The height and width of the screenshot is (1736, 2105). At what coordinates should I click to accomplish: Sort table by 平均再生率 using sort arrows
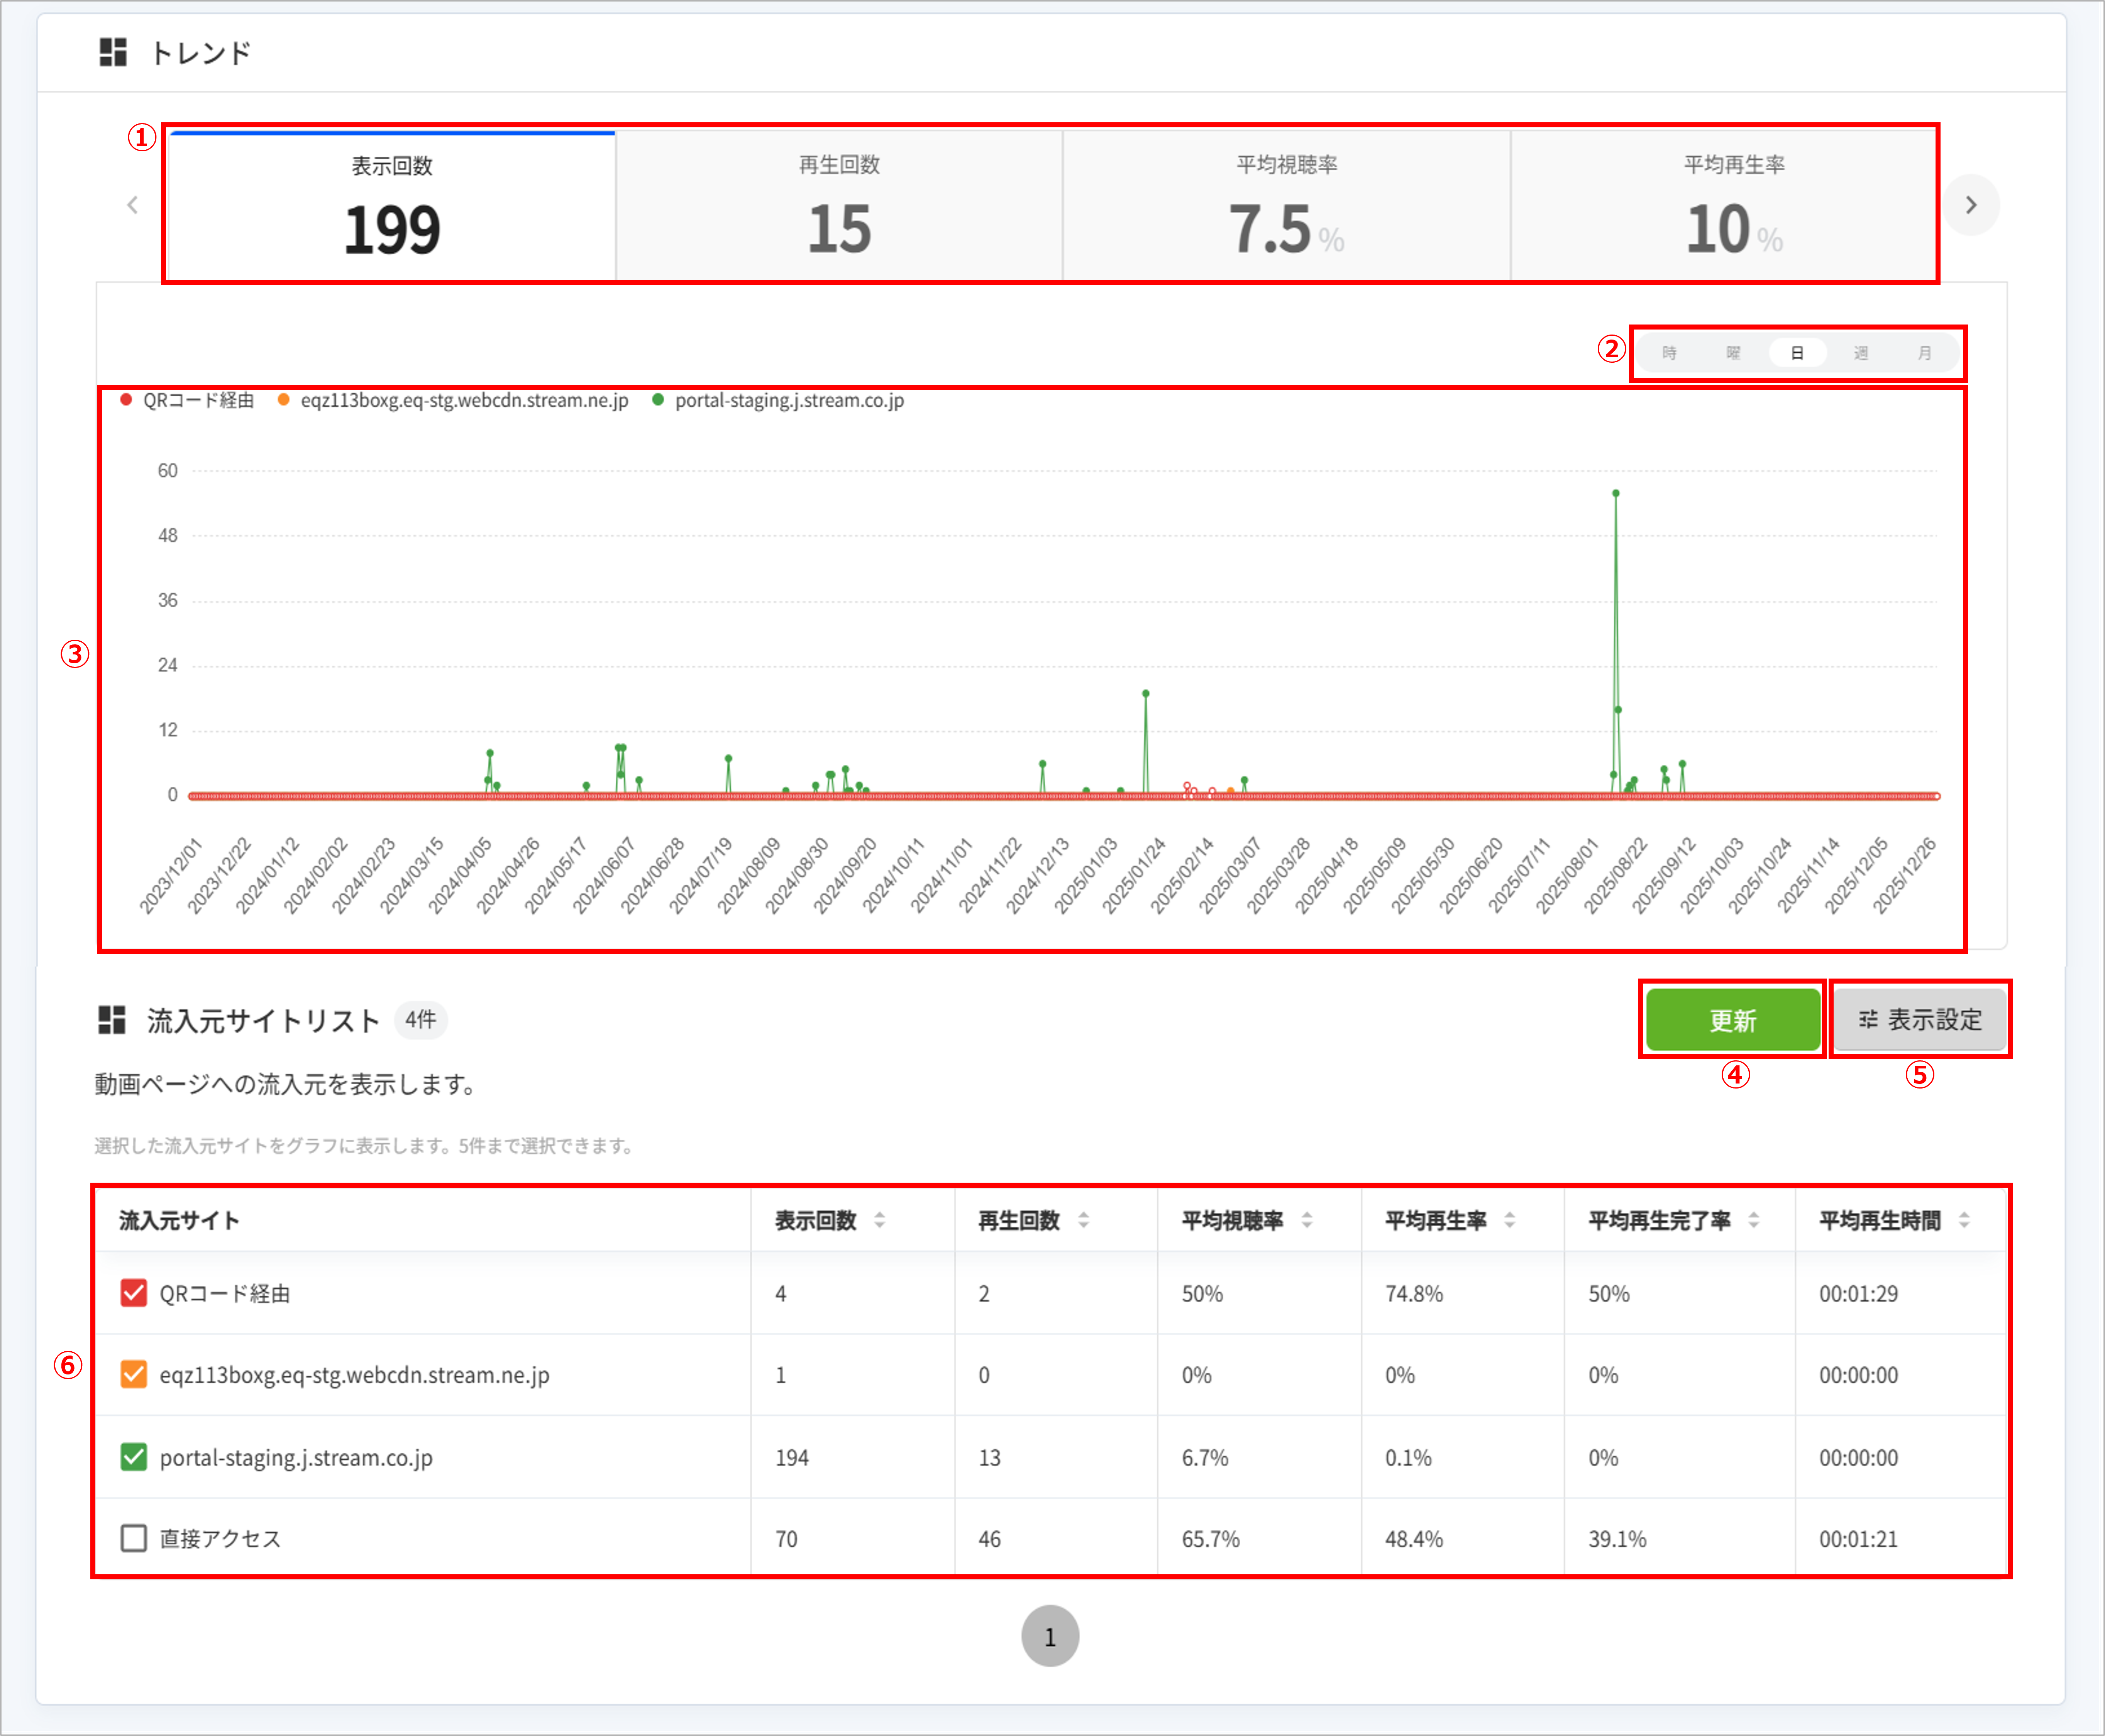tap(1510, 1220)
